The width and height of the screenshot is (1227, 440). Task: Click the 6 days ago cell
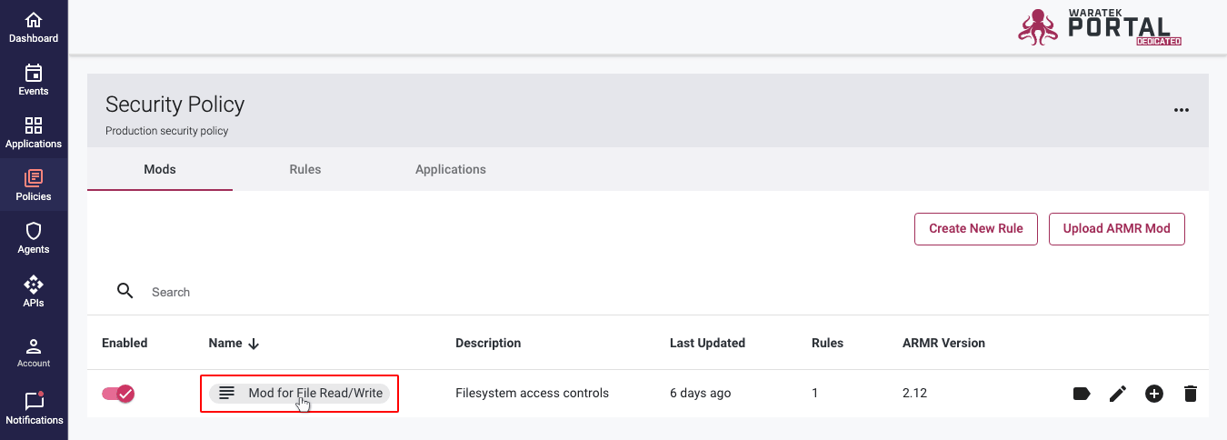(x=700, y=394)
